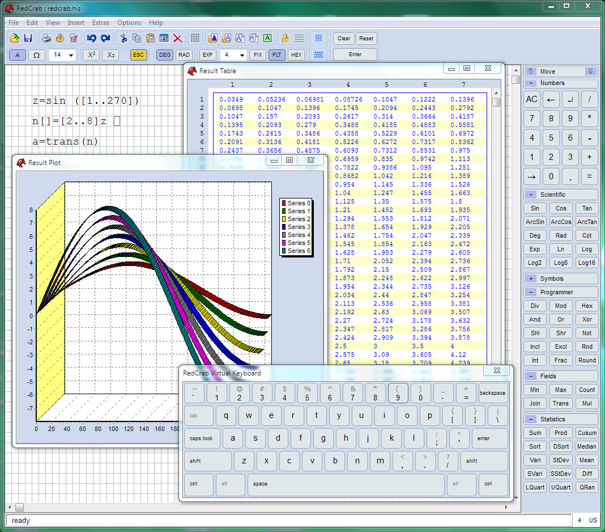Collapse the Numbers keypad section
The height and width of the screenshot is (532, 605).
531,83
